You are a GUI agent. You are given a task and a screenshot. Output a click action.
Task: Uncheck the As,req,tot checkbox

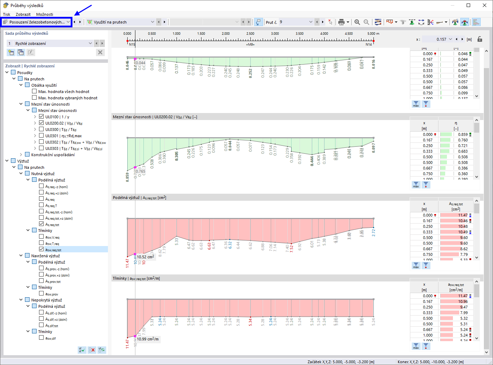tap(41, 224)
